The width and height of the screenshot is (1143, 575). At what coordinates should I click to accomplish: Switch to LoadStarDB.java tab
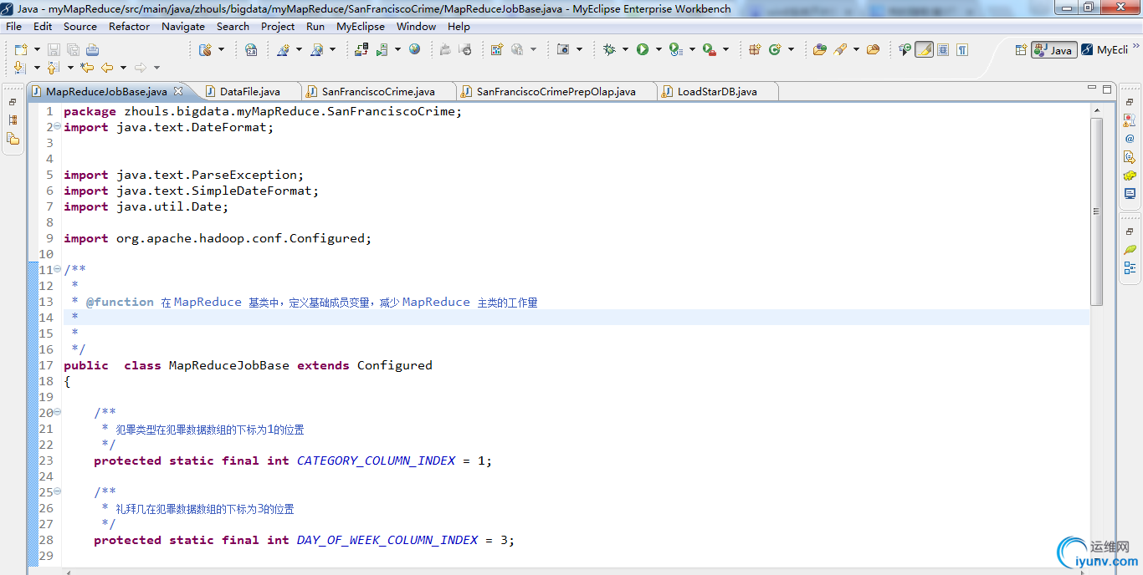click(717, 91)
